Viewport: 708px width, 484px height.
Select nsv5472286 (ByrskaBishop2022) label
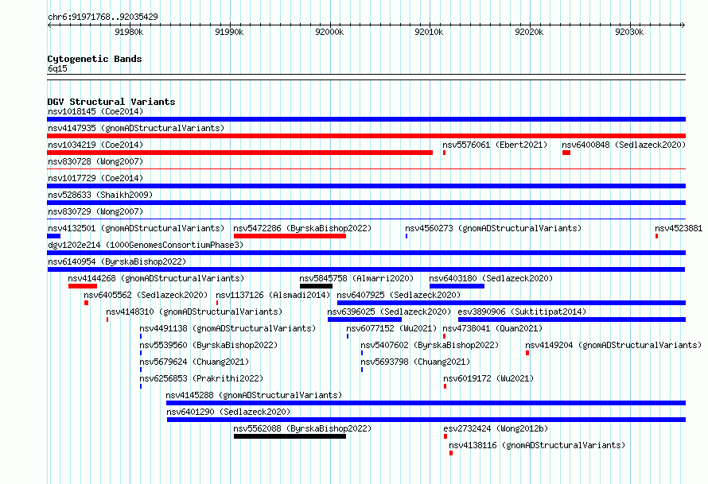pos(302,228)
